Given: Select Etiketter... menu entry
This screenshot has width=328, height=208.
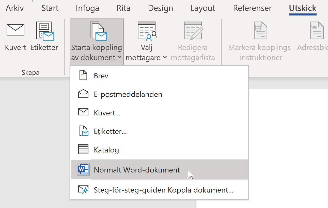Looking at the screenshot, I should 159,131.
